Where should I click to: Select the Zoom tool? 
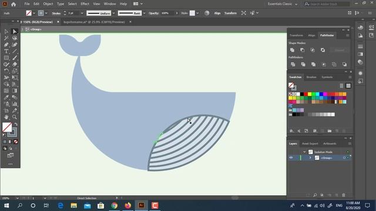pyautogui.click(x=15, y=117)
